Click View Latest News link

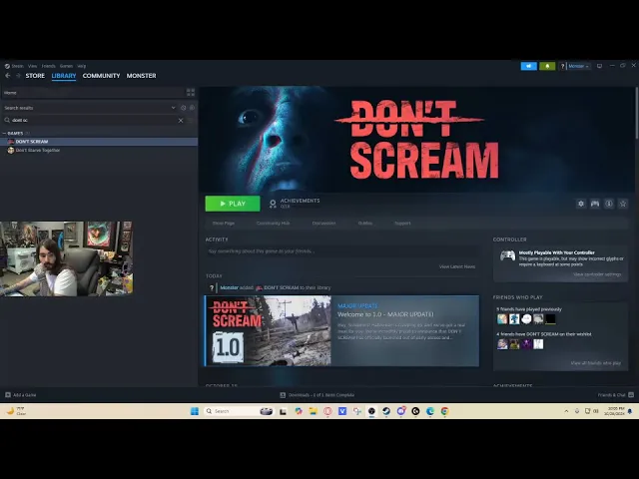pos(457,266)
